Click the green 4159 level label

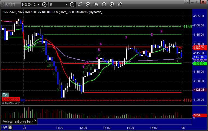click(x=187, y=27)
